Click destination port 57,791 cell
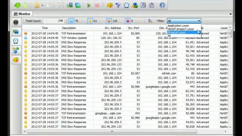242x136 pixels. click(190, 96)
